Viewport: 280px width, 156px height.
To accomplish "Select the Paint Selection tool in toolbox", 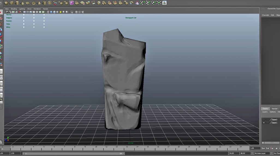I will pyautogui.click(x=1, y=24).
